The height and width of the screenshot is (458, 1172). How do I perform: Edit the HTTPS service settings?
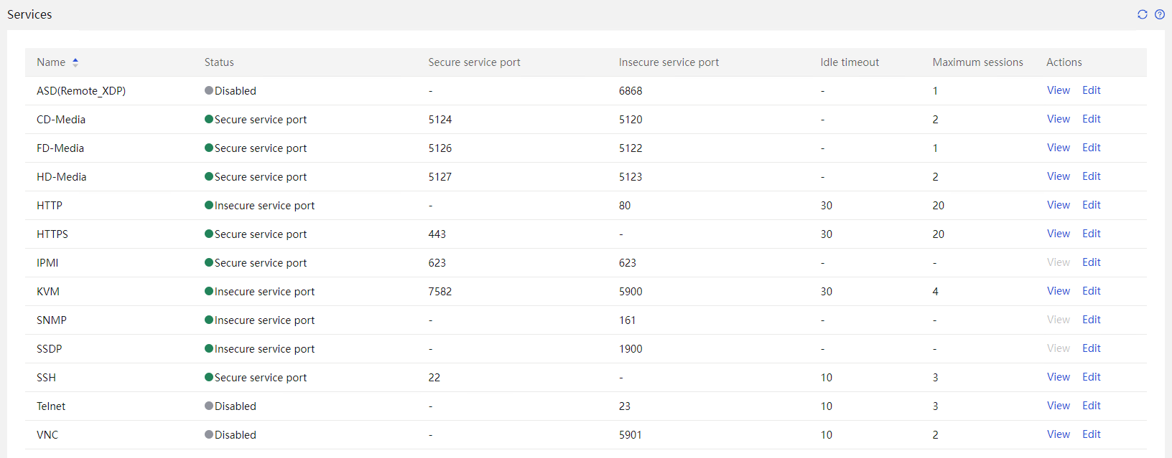[1091, 234]
